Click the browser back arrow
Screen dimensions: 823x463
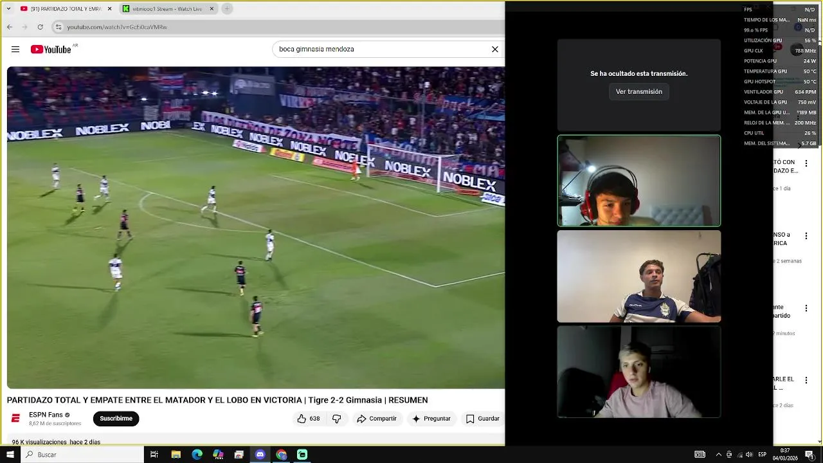click(10, 27)
